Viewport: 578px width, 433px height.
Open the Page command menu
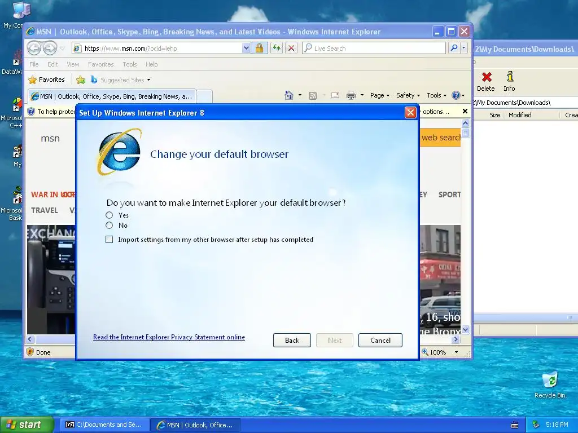380,95
